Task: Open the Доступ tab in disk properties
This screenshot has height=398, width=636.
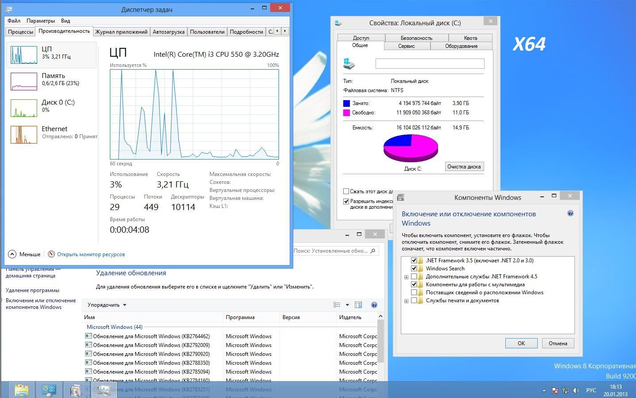Action: [x=361, y=38]
